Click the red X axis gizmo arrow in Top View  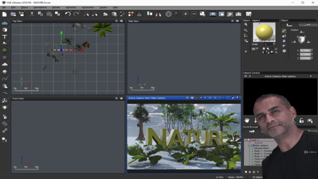81,50
